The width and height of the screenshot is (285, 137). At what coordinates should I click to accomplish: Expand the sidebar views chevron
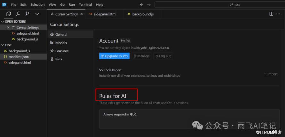pyautogui.click(x=37, y=14)
